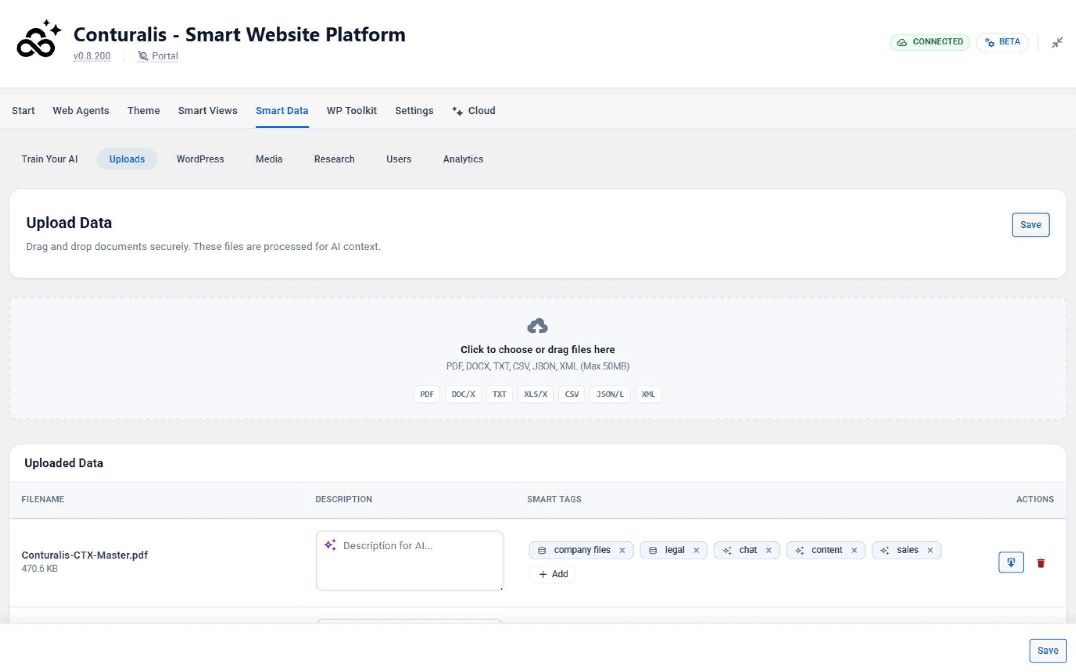Open the Cloud tab
This screenshot has width=1076, height=672.
pyautogui.click(x=474, y=110)
